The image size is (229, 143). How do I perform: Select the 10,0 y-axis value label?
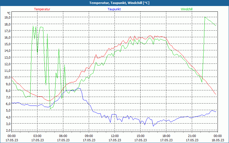pyautogui.click(x=7, y=77)
